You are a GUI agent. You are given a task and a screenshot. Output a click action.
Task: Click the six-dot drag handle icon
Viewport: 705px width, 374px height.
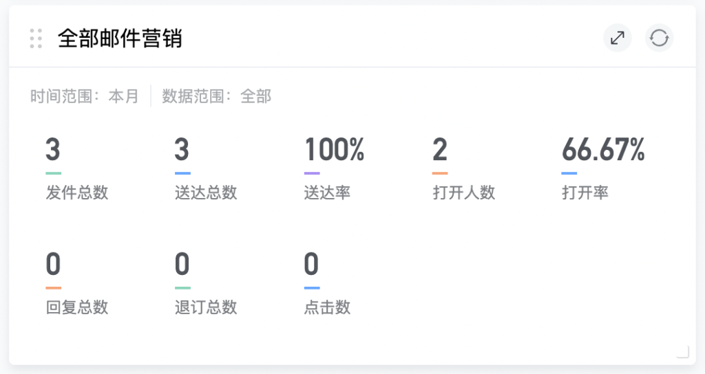click(36, 38)
